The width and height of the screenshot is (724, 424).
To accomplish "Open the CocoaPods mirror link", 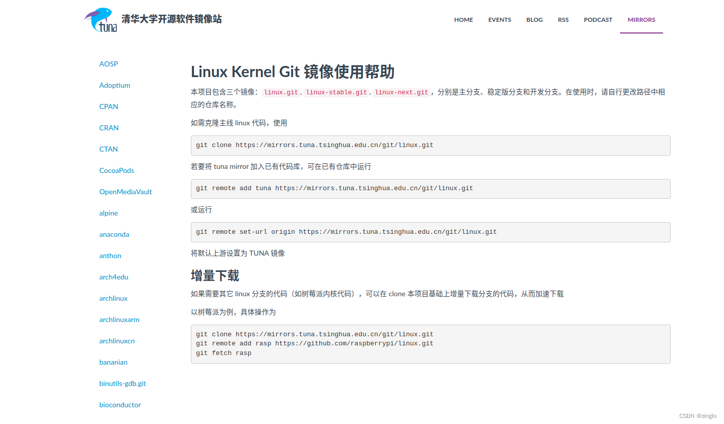I will click(116, 170).
